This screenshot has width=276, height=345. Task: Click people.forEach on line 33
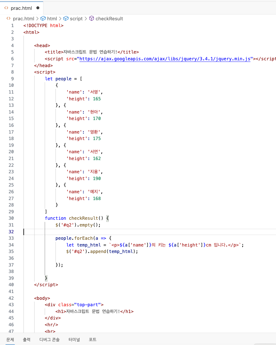tap(74, 238)
